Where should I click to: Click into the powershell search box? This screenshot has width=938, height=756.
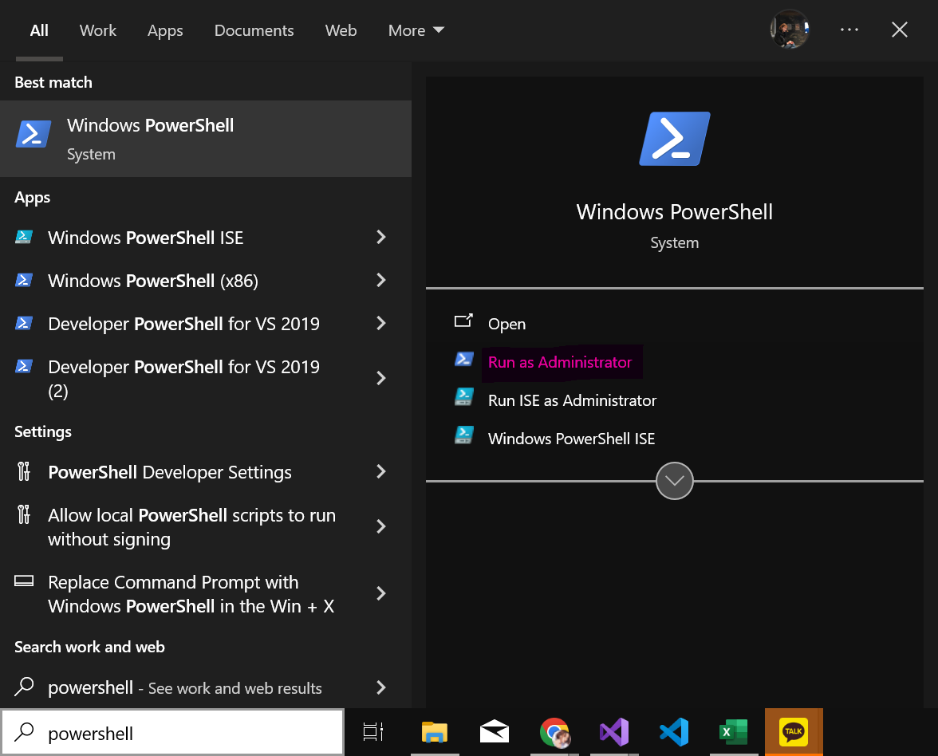coord(172,733)
